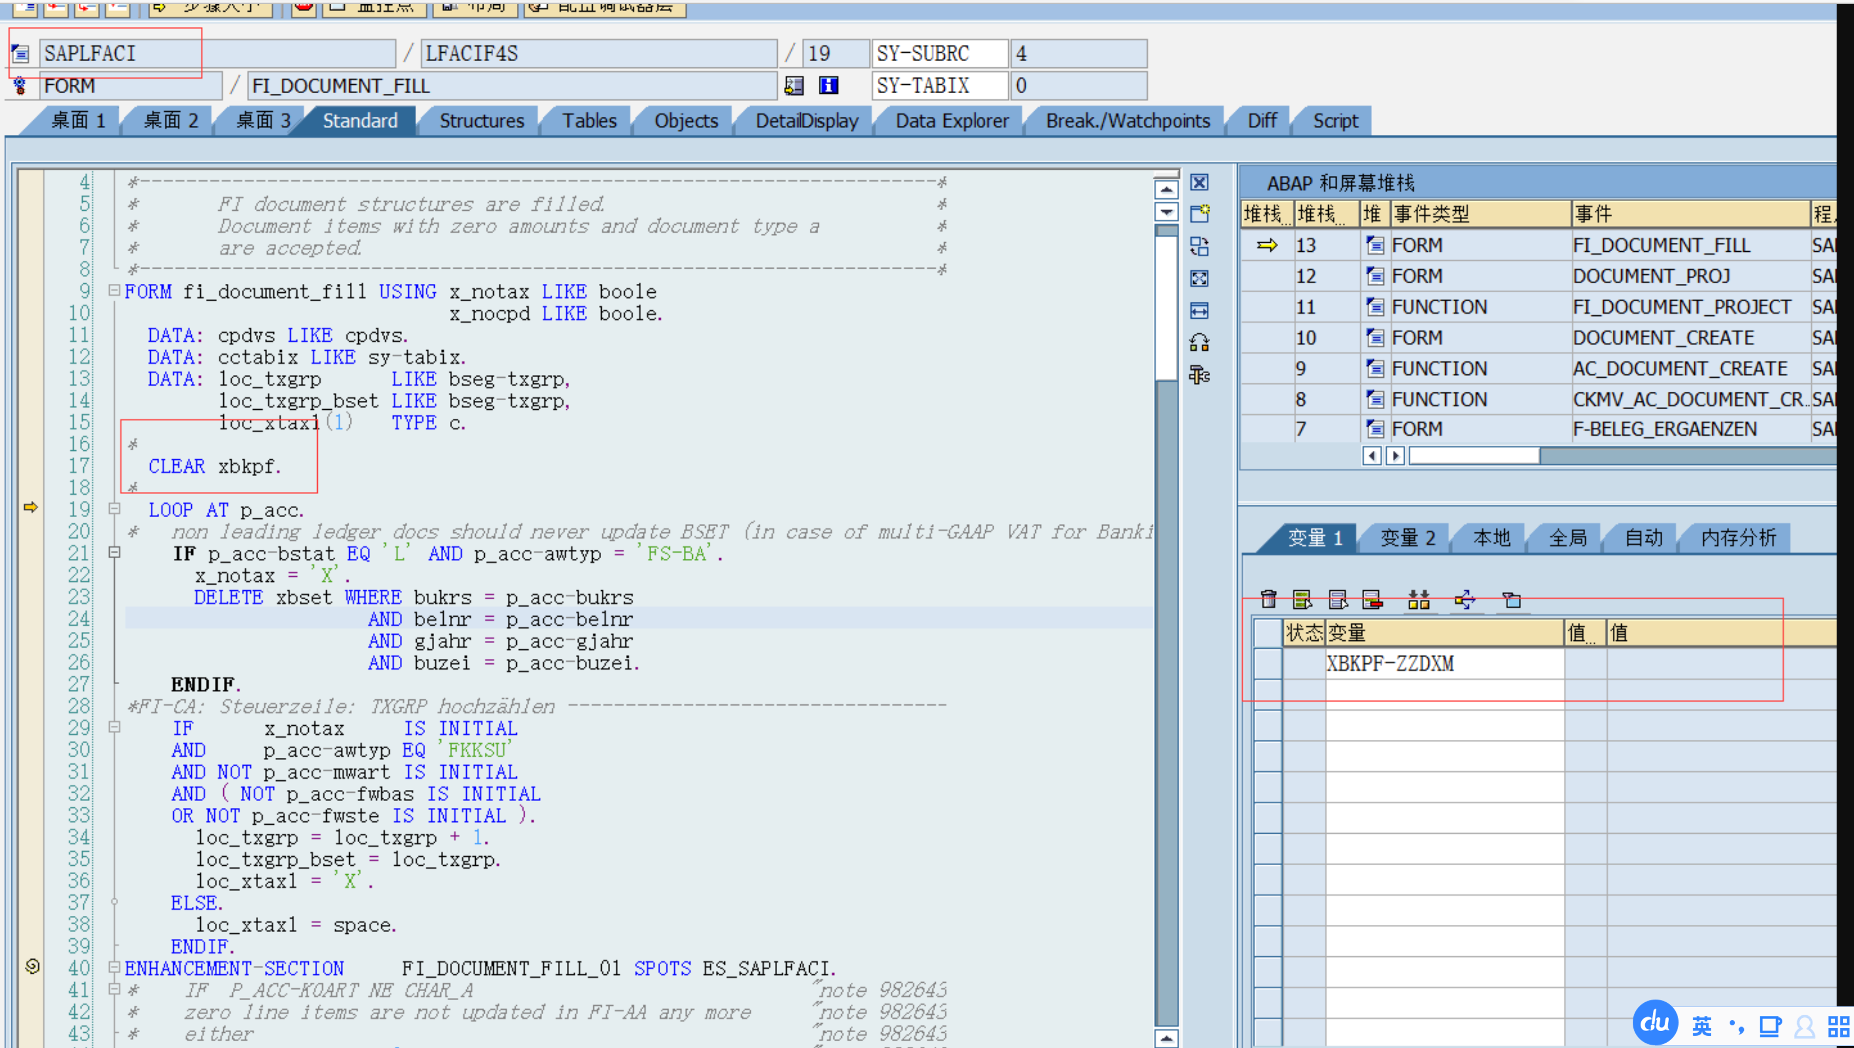The image size is (1854, 1048).
Task: Collapse the LOOP AT p_acc block at line 19
Action: tap(114, 508)
